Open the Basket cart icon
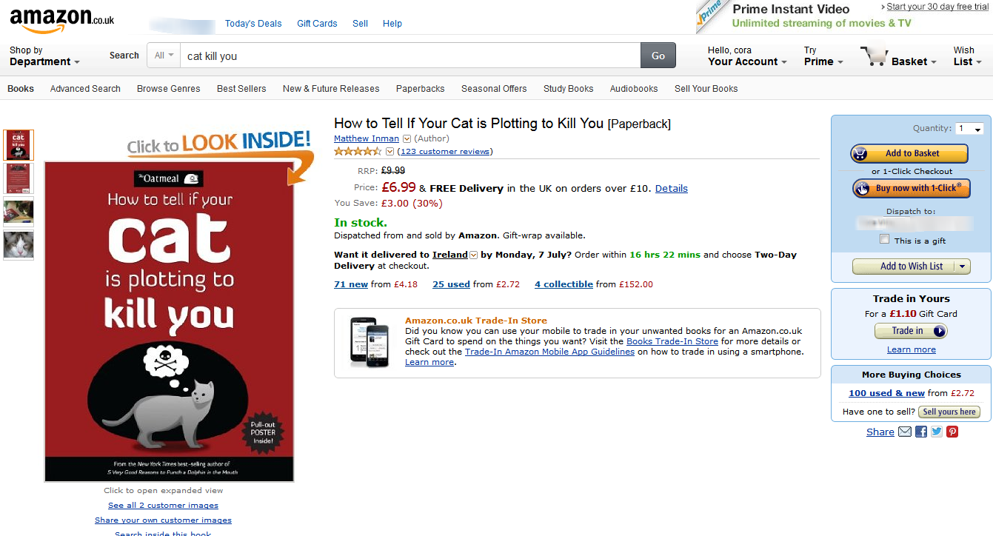The width and height of the screenshot is (993, 536). point(874,57)
